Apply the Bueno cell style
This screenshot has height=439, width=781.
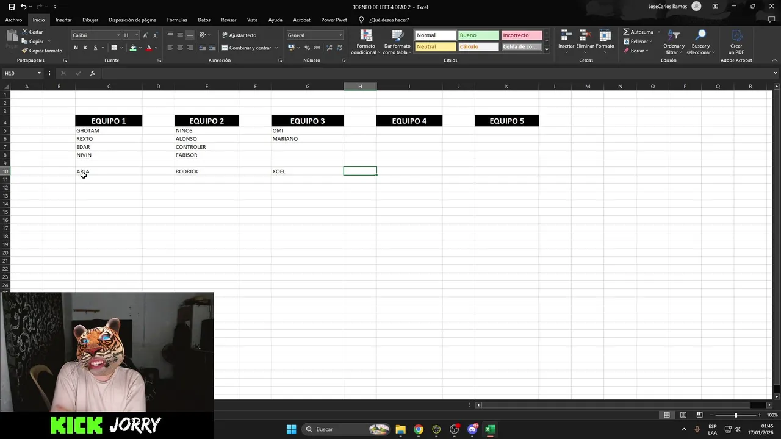coord(478,35)
